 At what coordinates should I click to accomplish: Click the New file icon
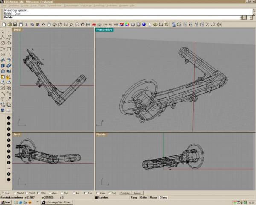pos(4,24)
